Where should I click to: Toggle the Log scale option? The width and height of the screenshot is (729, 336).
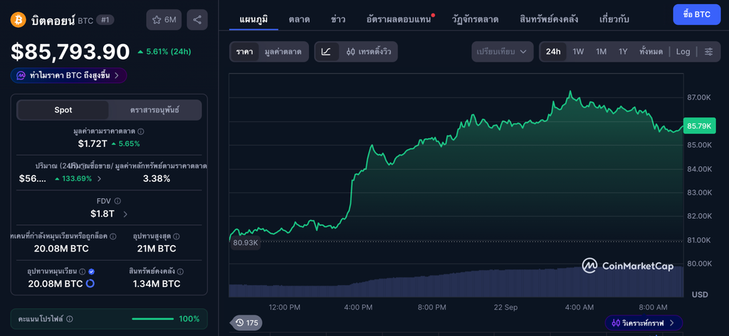(x=683, y=52)
